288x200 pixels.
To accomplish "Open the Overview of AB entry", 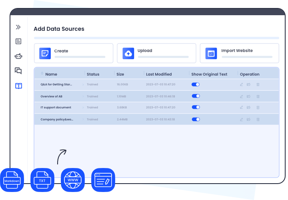I will [x=52, y=96].
